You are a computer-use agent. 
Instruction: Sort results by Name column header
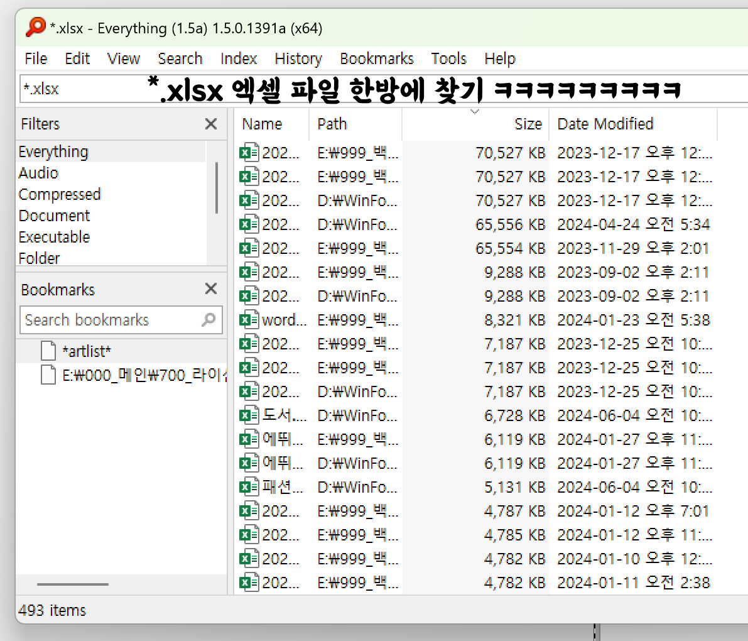point(272,124)
